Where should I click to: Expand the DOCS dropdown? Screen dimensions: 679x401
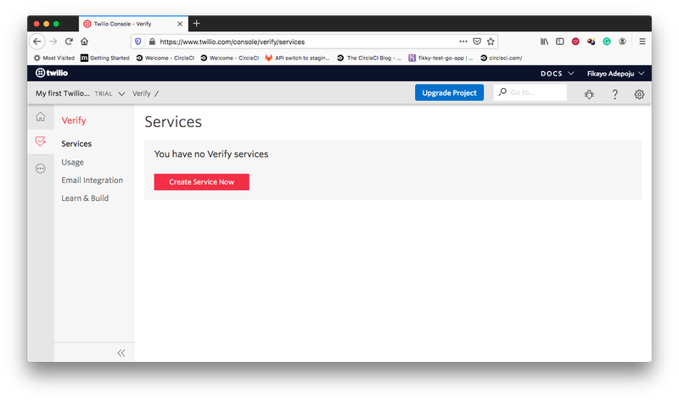point(558,74)
